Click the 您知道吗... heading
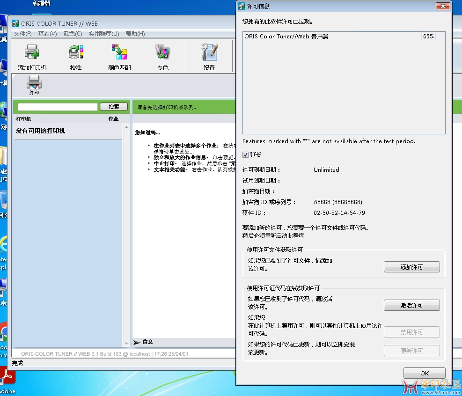Viewport: 462px width, 396px height. tap(147, 132)
